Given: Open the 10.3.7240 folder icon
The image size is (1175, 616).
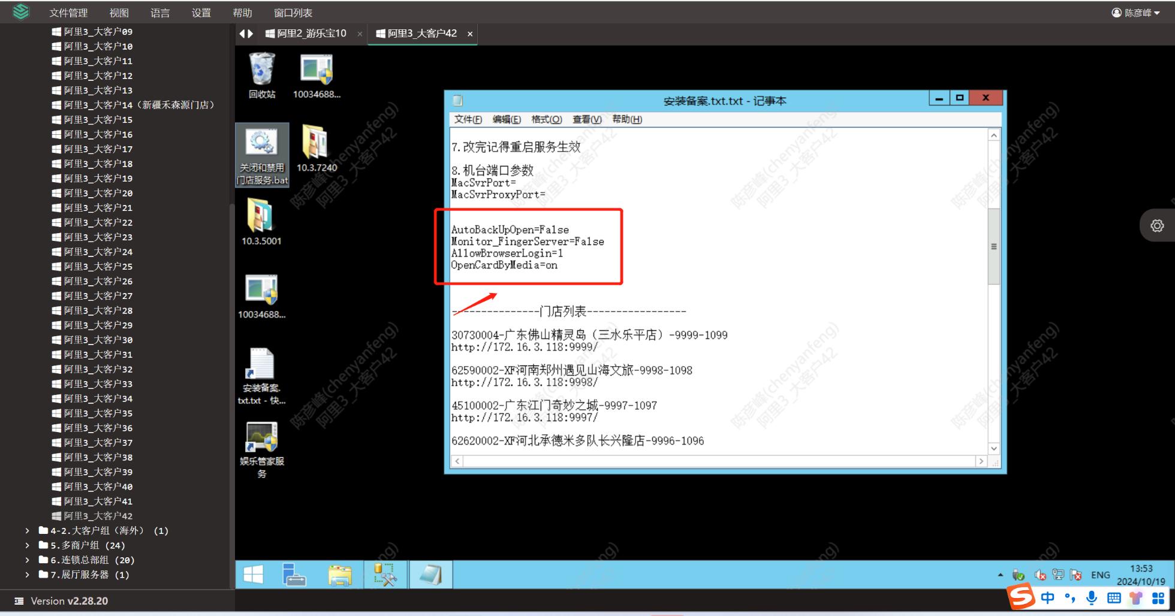Looking at the screenshot, I should [317, 149].
